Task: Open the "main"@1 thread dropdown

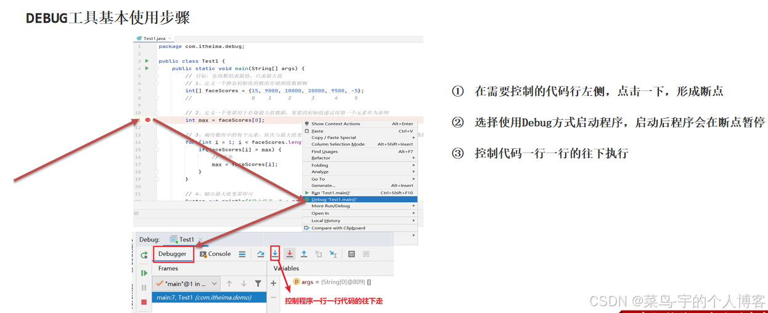Action: (x=186, y=283)
